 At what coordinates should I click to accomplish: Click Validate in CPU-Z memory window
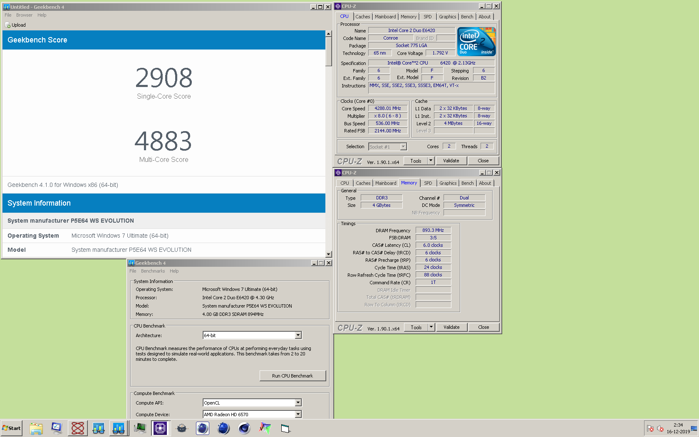pos(451,327)
